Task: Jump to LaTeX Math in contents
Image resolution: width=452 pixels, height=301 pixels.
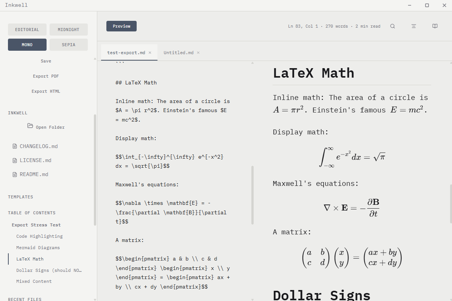Action: point(30,259)
